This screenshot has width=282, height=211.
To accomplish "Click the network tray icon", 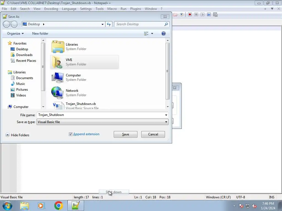I will (248, 206).
